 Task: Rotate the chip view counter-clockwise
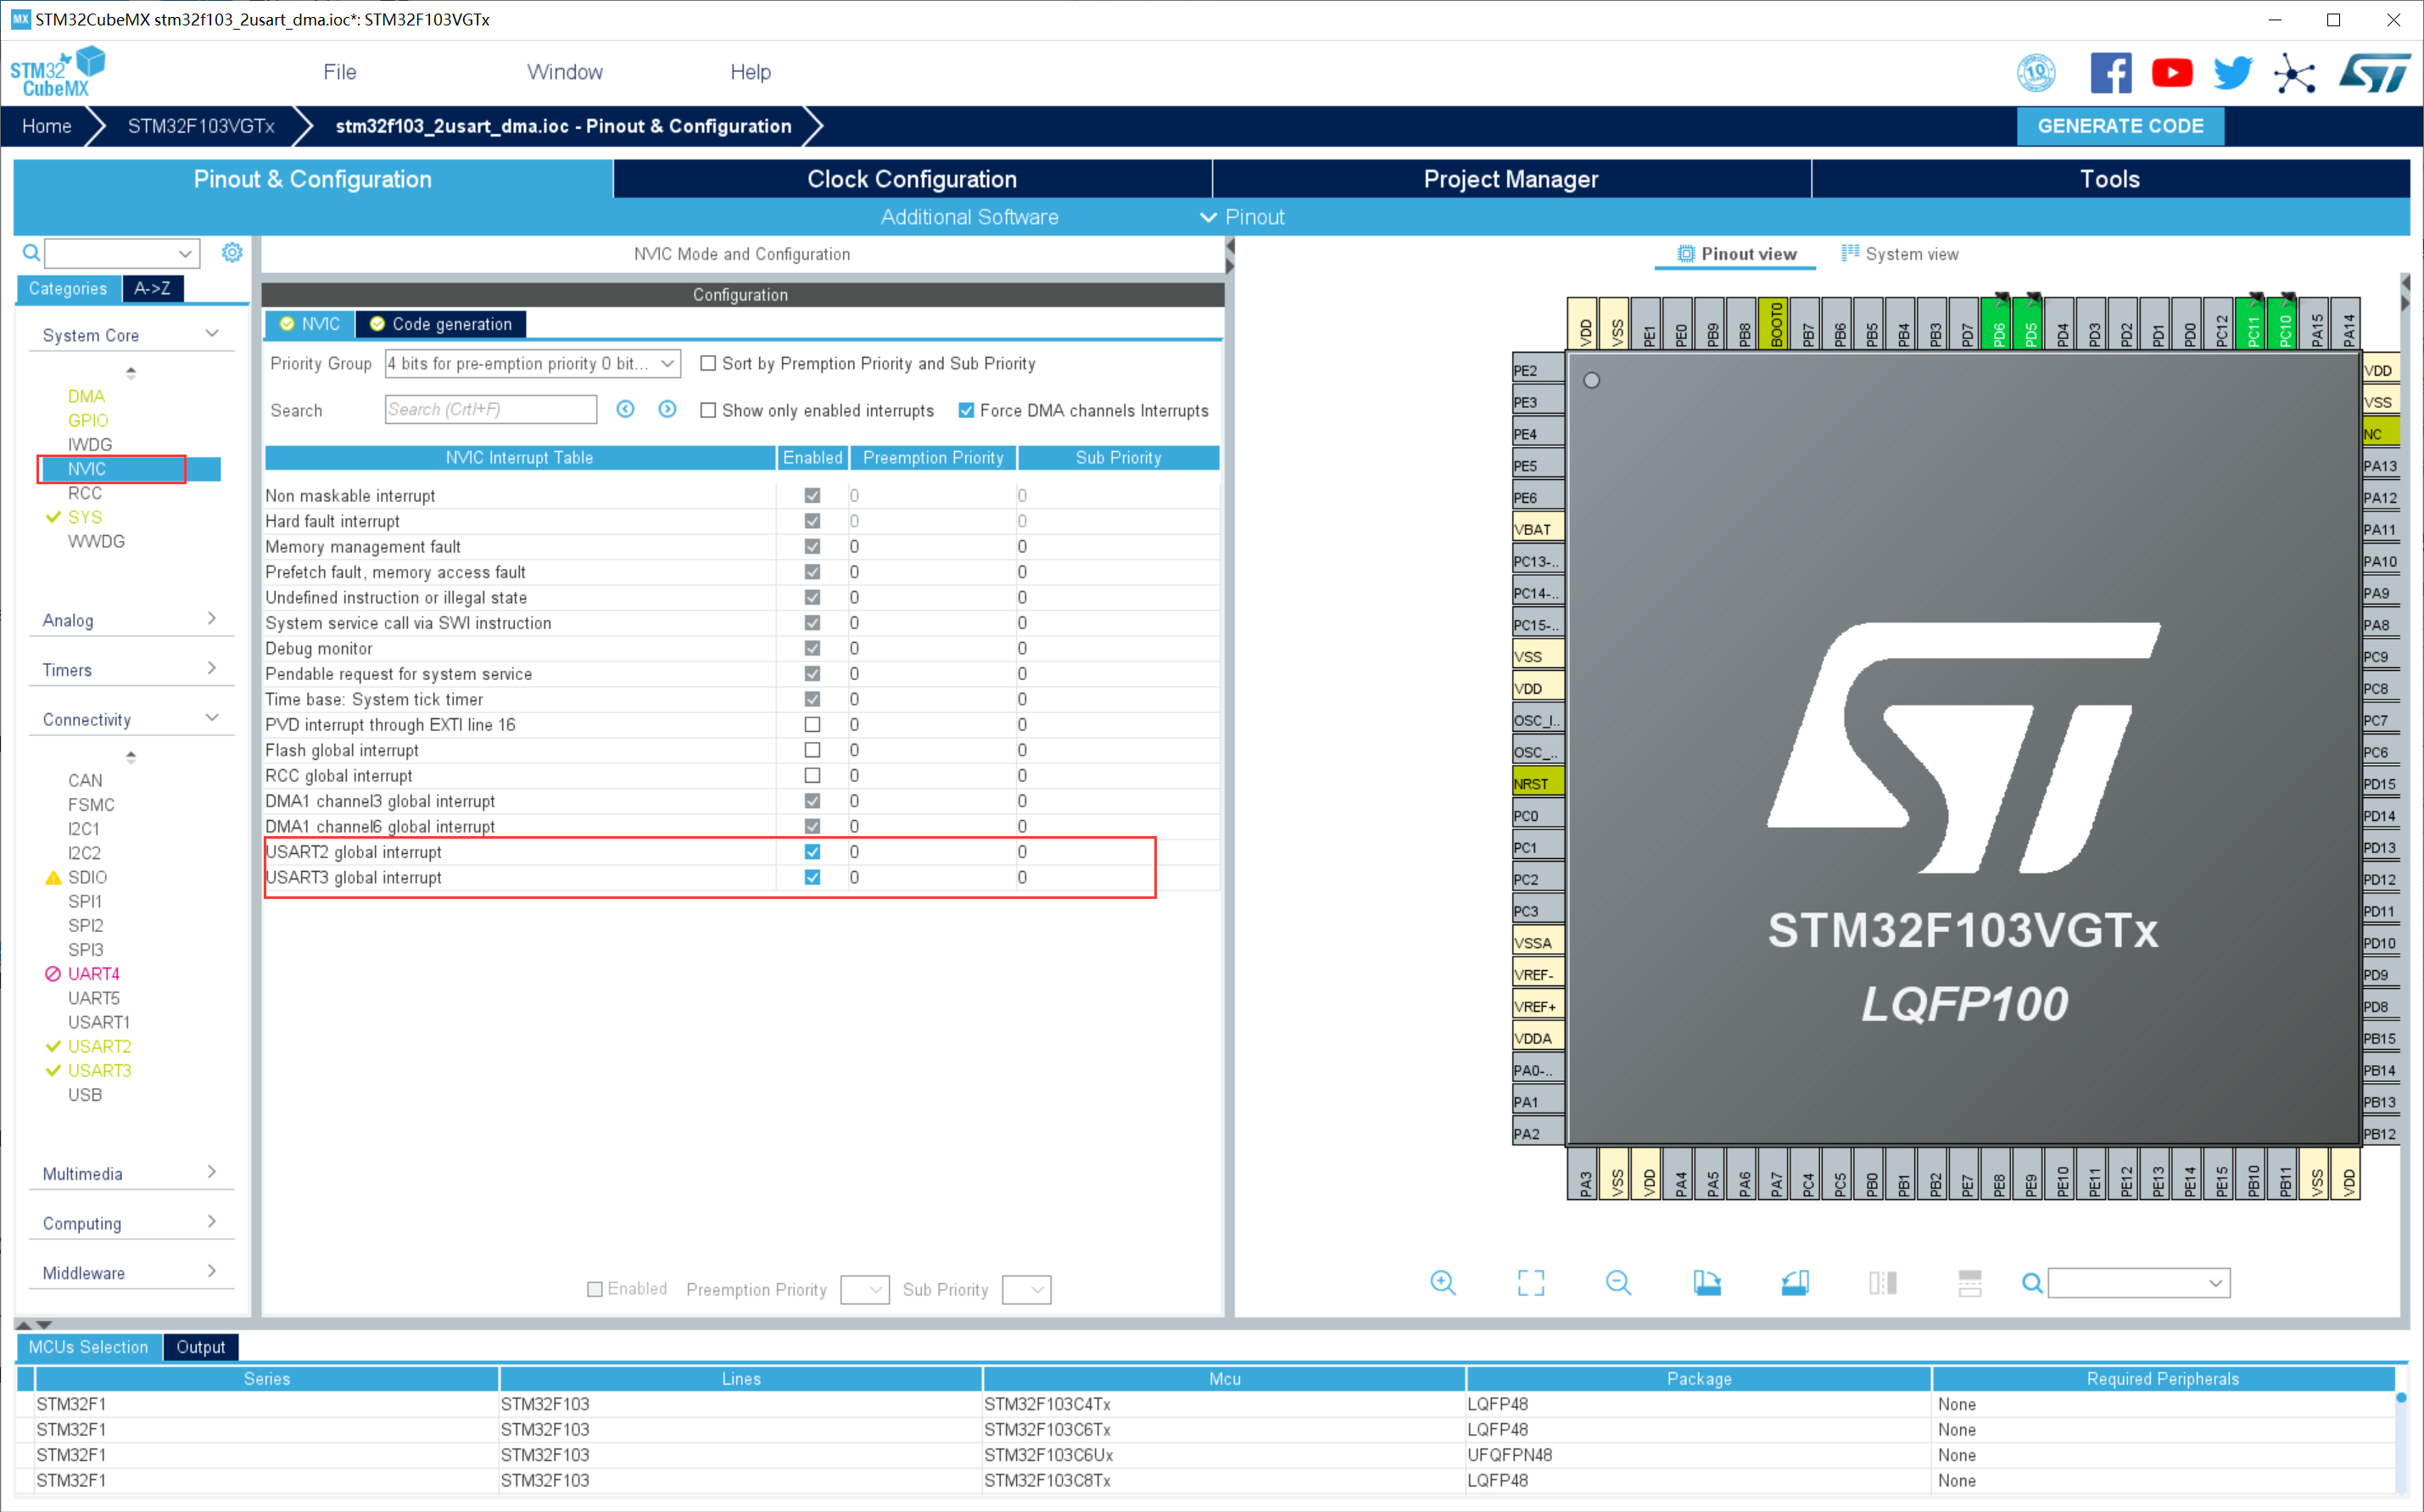(1794, 1283)
